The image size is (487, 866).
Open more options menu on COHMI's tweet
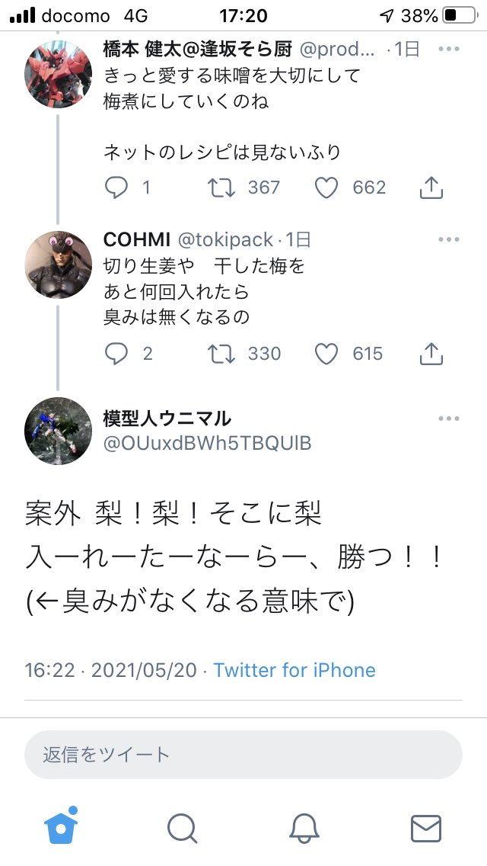click(x=449, y=239)
